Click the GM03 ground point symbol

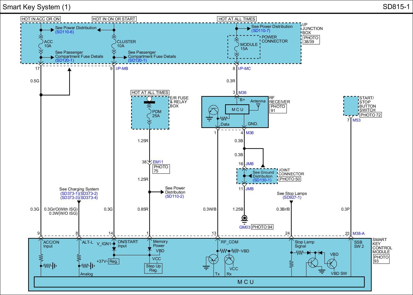(x=244, y=219)
